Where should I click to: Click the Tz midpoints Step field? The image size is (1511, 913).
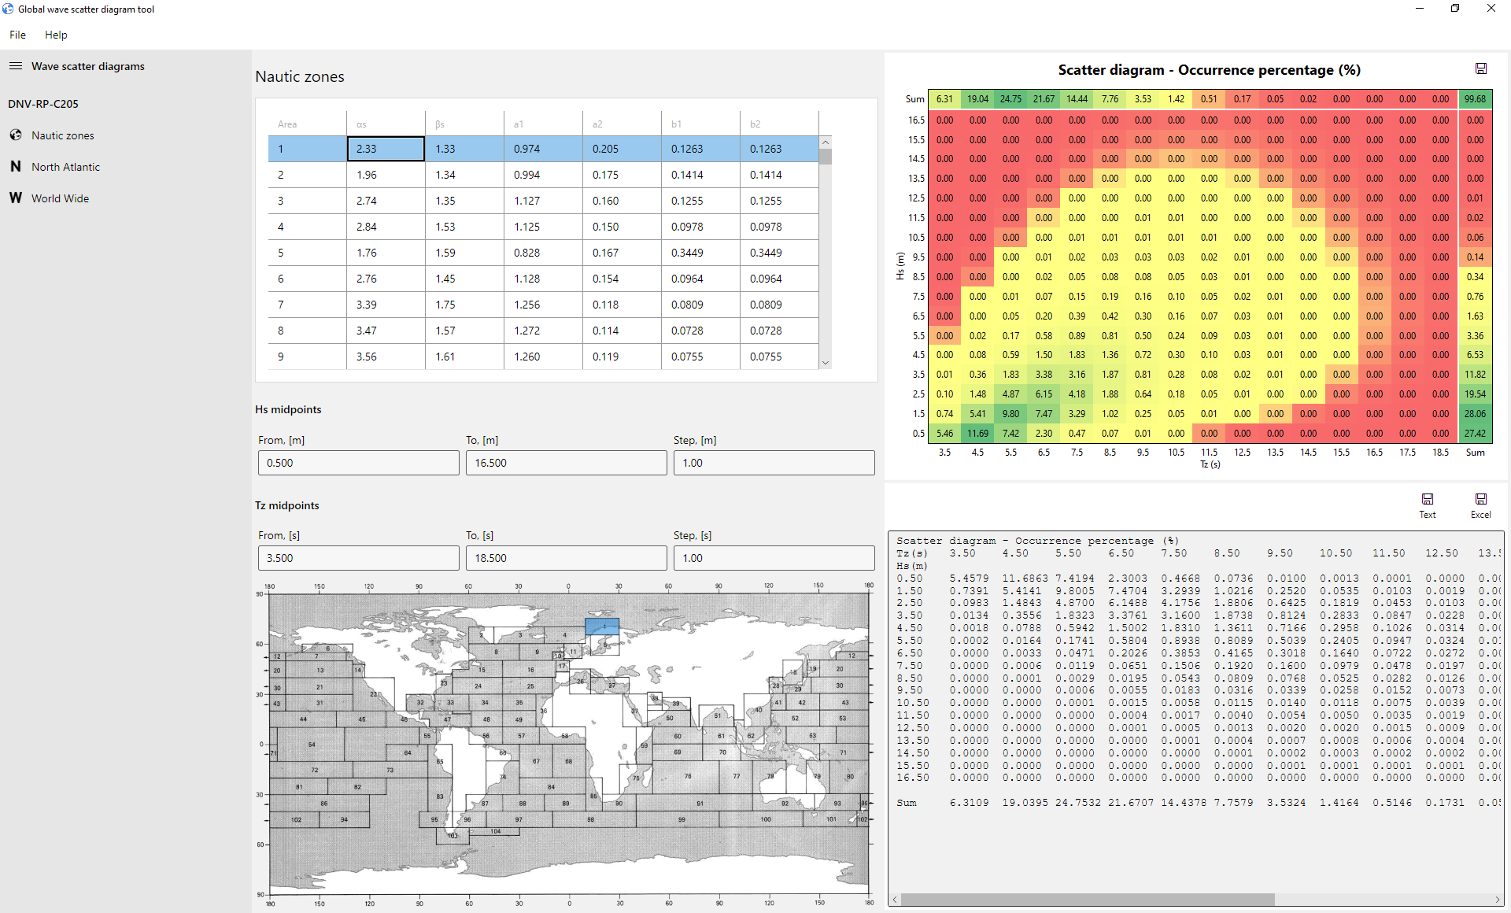tap(774, 558)
